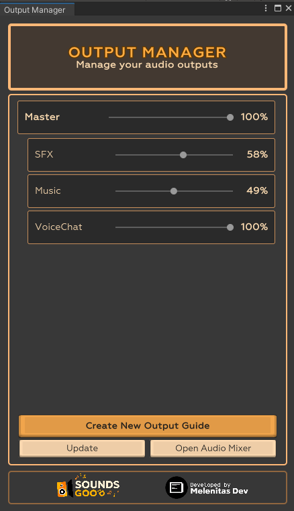Click the SFX 58% value text
The height and width of the screenshot is (511, 294).
tap(257, 154)
